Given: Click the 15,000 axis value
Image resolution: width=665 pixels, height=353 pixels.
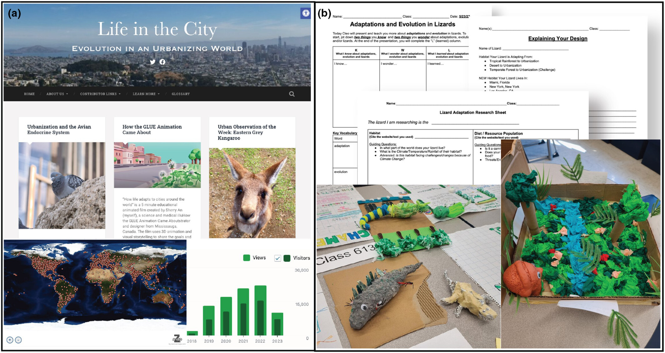Looking at the screenshot, I should coord(302,304).
